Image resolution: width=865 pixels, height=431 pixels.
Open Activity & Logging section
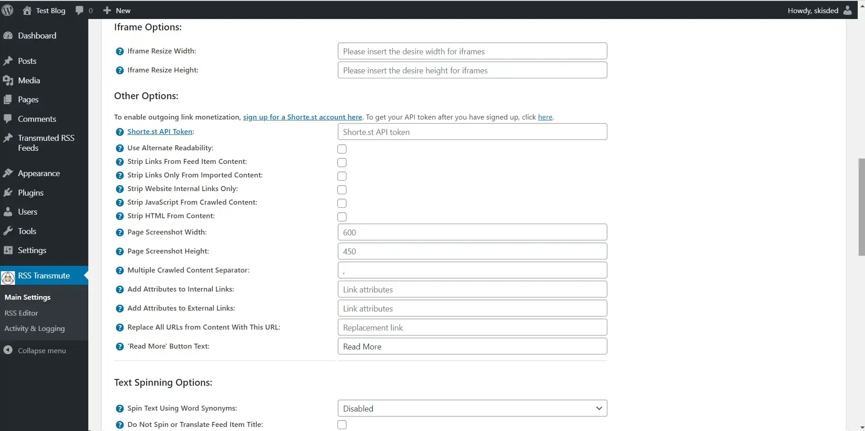click(x=34, y=328)
